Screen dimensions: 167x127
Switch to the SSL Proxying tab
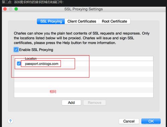[x=51, y=21]
